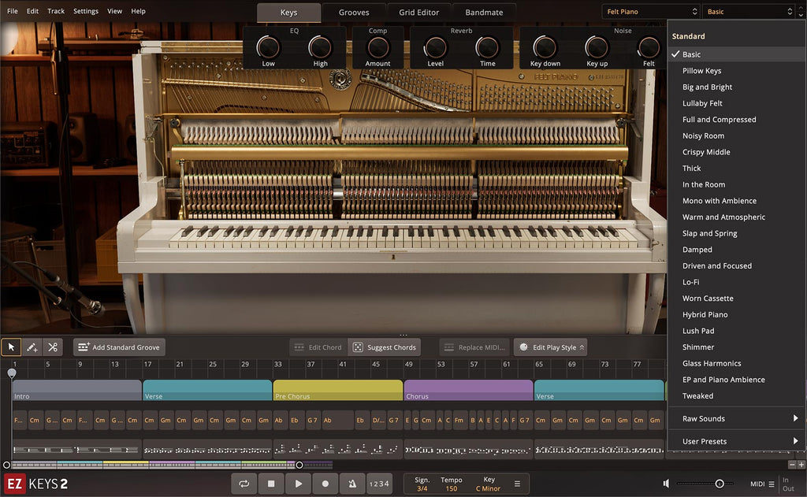The width and height of the screenshot is (807, 497).
Task: Open the Grid Editor tab
Action: tap(419, 13)
